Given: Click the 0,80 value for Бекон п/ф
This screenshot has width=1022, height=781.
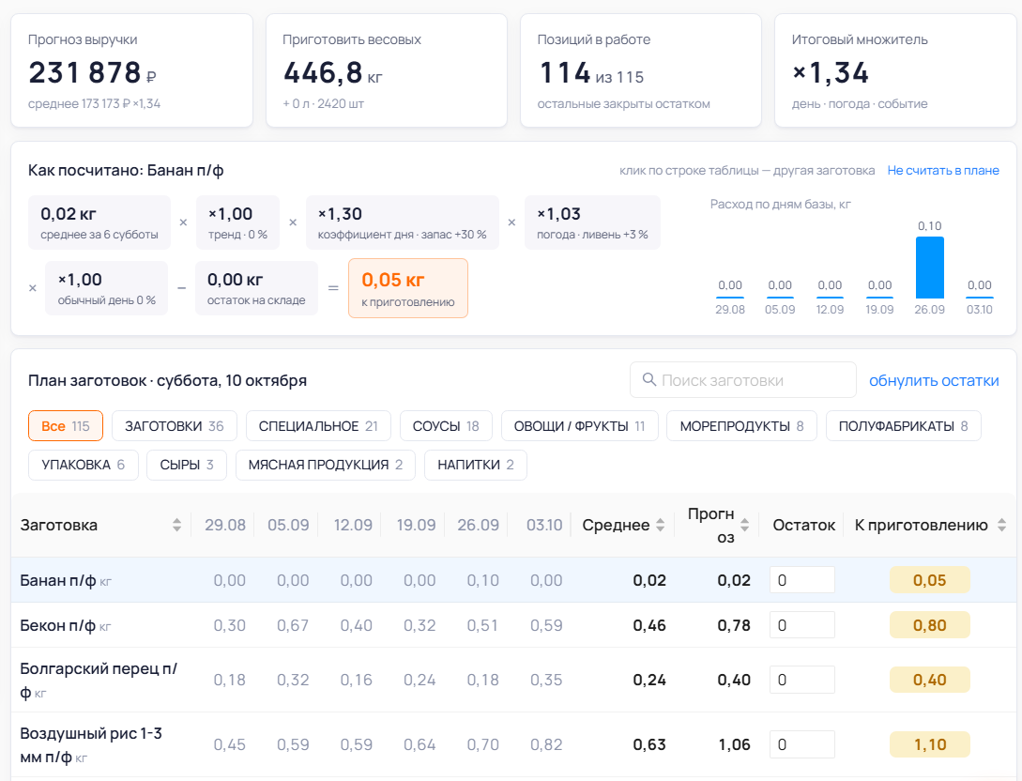Looking at the screenshot, I should point(929,625).
